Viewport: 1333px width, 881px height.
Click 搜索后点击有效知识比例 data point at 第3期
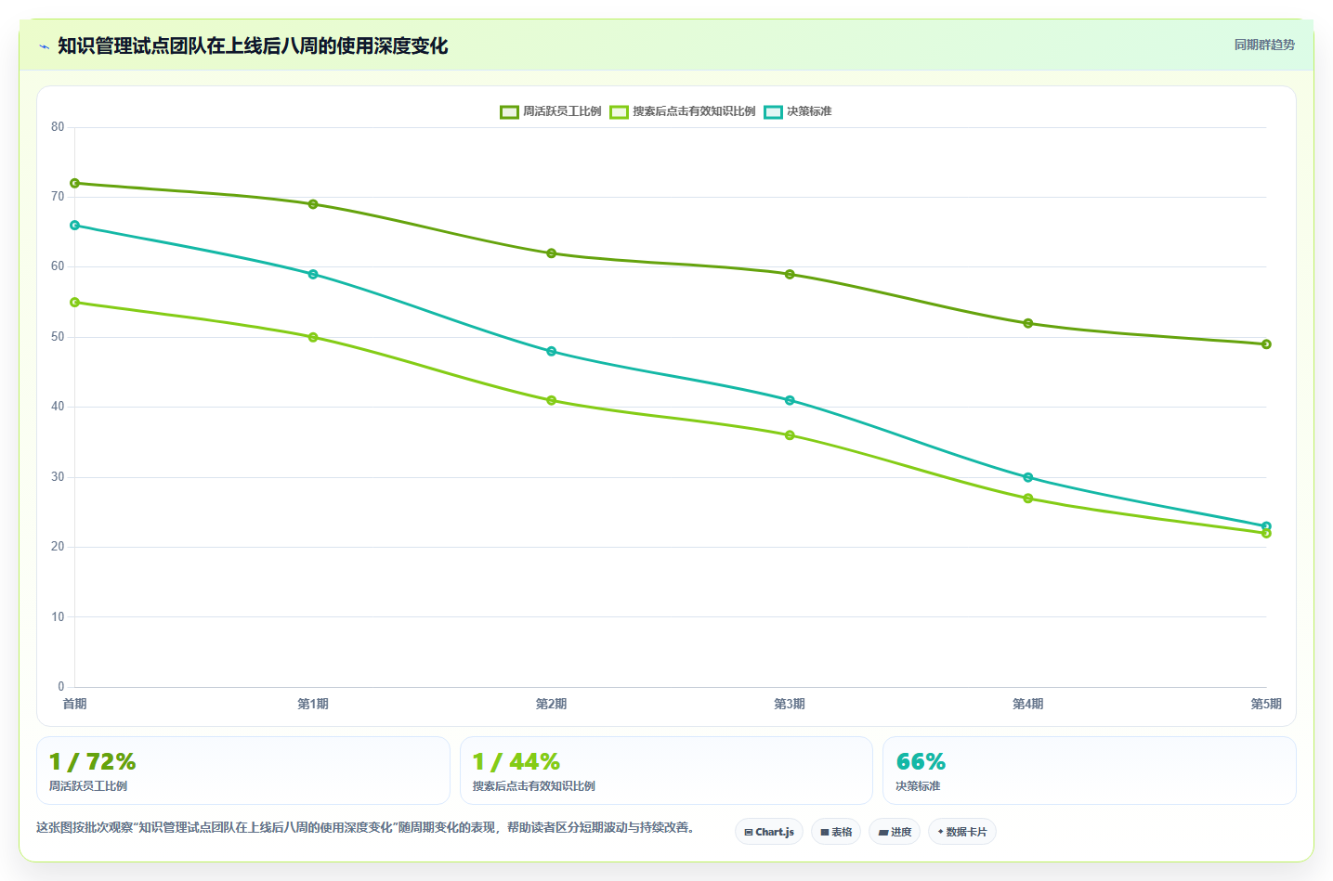coord(790,435)
